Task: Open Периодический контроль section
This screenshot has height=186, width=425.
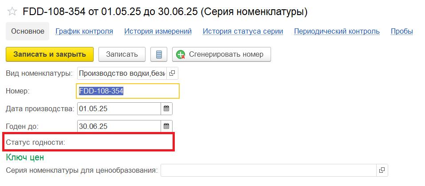Action: [x=337, y=31]
